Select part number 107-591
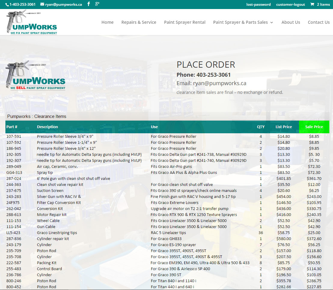This screenshot has width=333, height=290. pos(14,137)
